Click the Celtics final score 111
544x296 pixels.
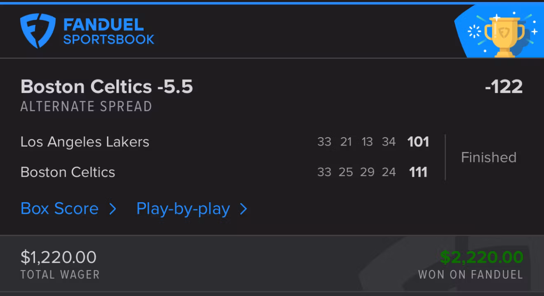[x=418, y=172]
